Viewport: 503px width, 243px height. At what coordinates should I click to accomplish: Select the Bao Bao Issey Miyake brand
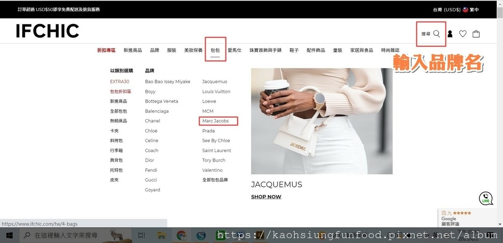pos(168,82)
